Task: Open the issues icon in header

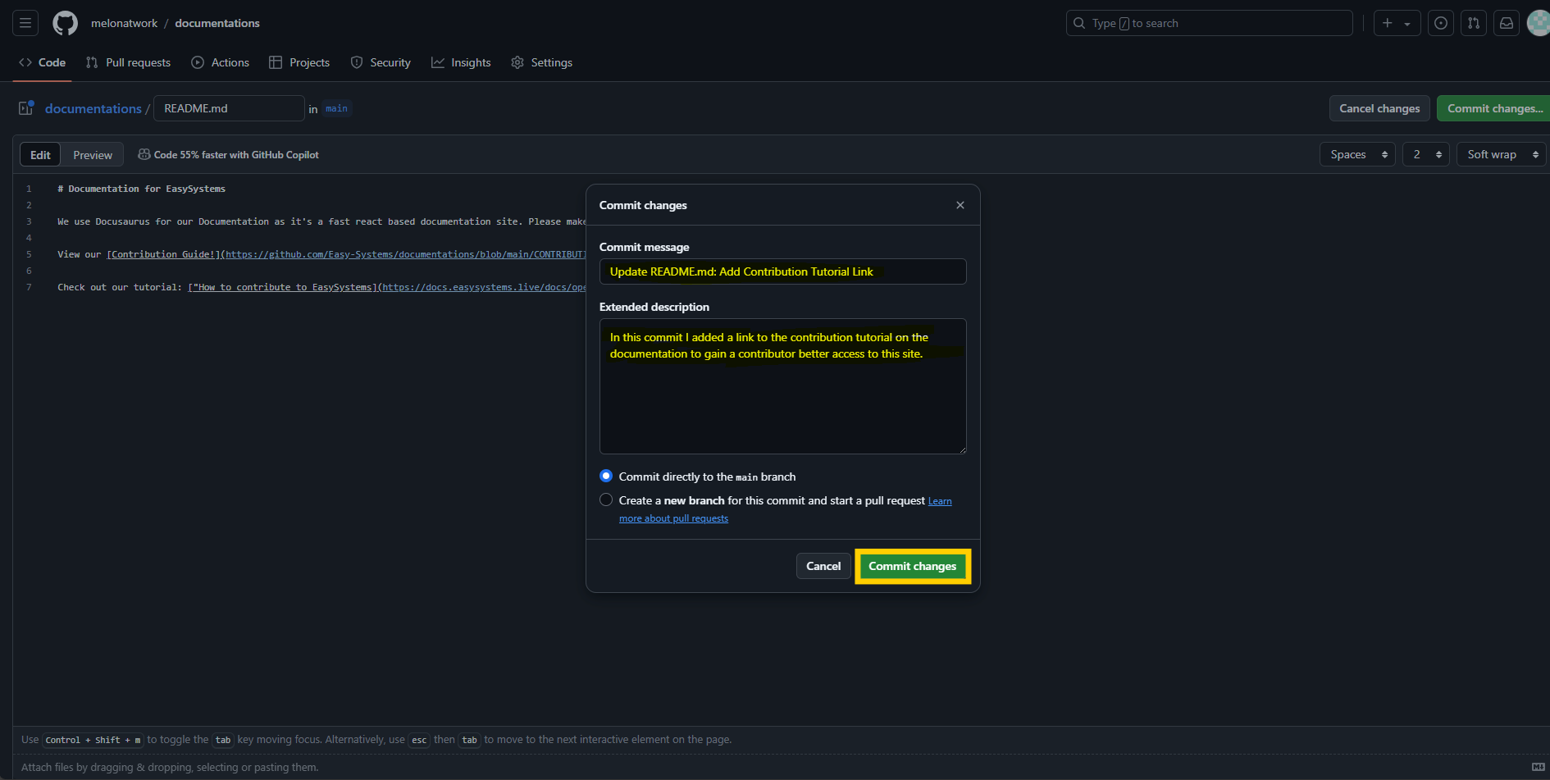Action: coord(1440,23)
